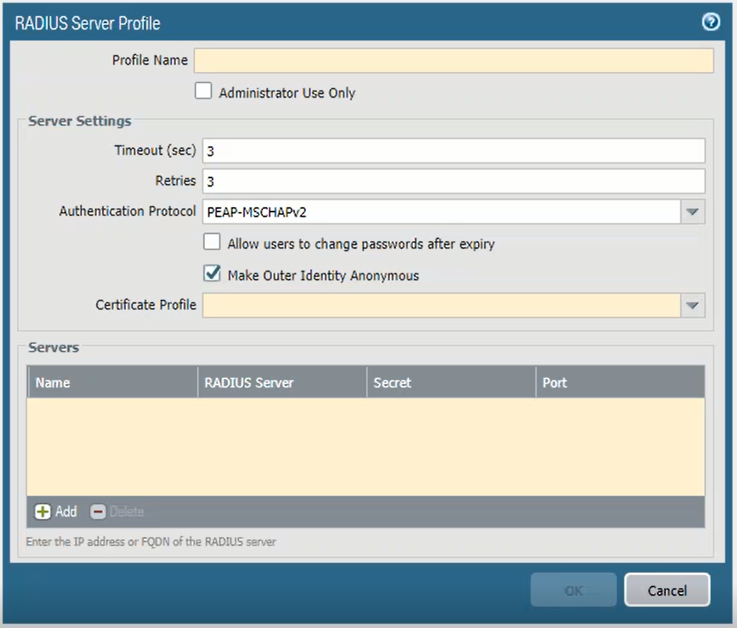Click the green plus Add icon
The width and height of the screenshot is (737, 628).
(43, 511)
